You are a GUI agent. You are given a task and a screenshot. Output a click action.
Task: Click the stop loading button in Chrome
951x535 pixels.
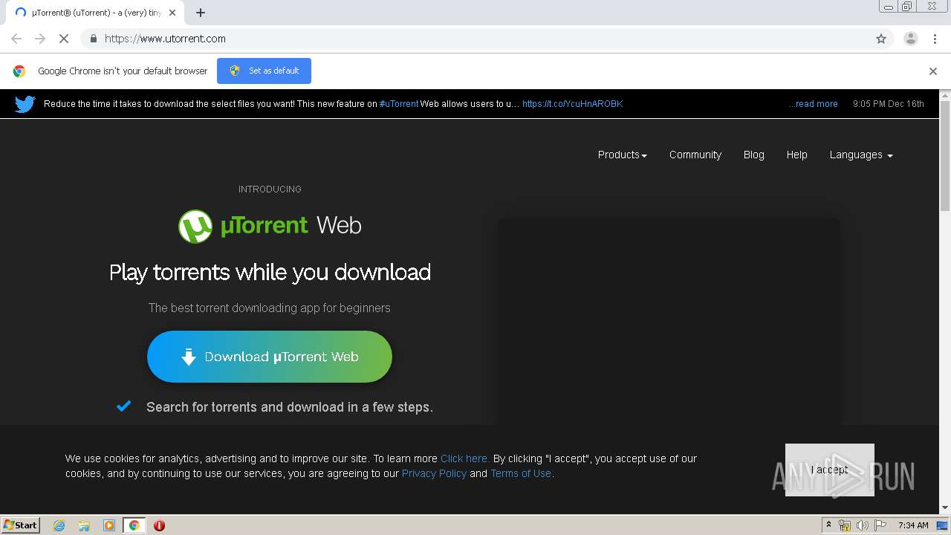(x=64, y=39)
